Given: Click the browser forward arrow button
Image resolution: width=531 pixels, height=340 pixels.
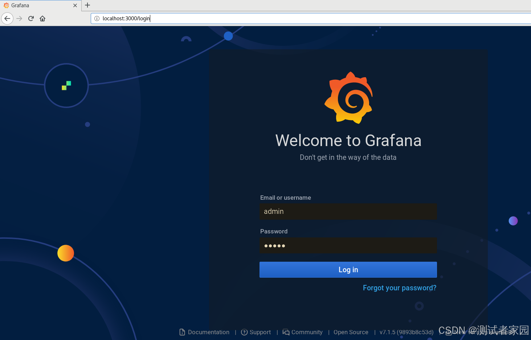Looking at the screenshot, I should [x=19, y=18].
